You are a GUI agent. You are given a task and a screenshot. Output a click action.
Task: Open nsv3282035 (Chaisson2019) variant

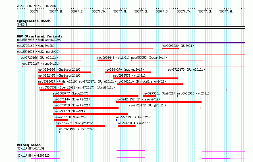point(59,75)
